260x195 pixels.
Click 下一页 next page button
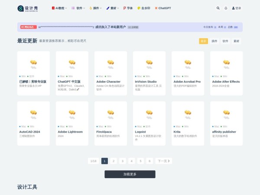click(163, 161)
